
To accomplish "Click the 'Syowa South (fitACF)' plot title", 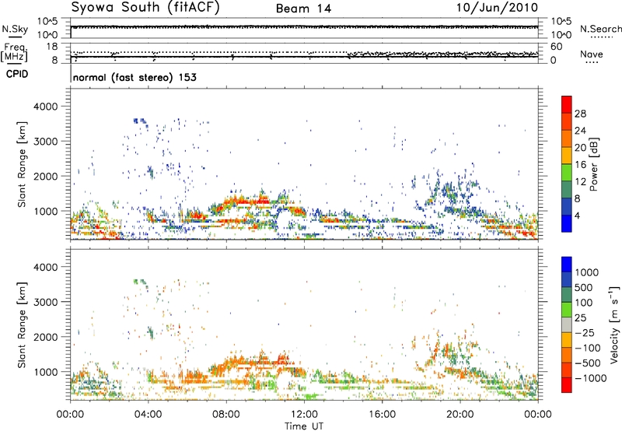I will coord(145,8).
